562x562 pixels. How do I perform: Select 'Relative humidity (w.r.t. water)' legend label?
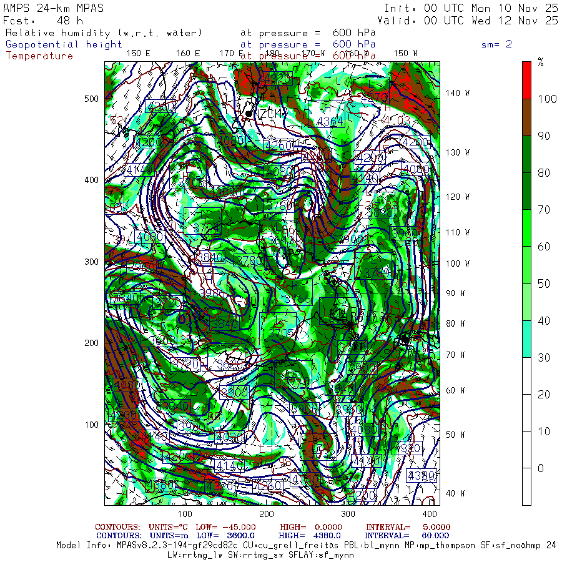pos(104,33)
